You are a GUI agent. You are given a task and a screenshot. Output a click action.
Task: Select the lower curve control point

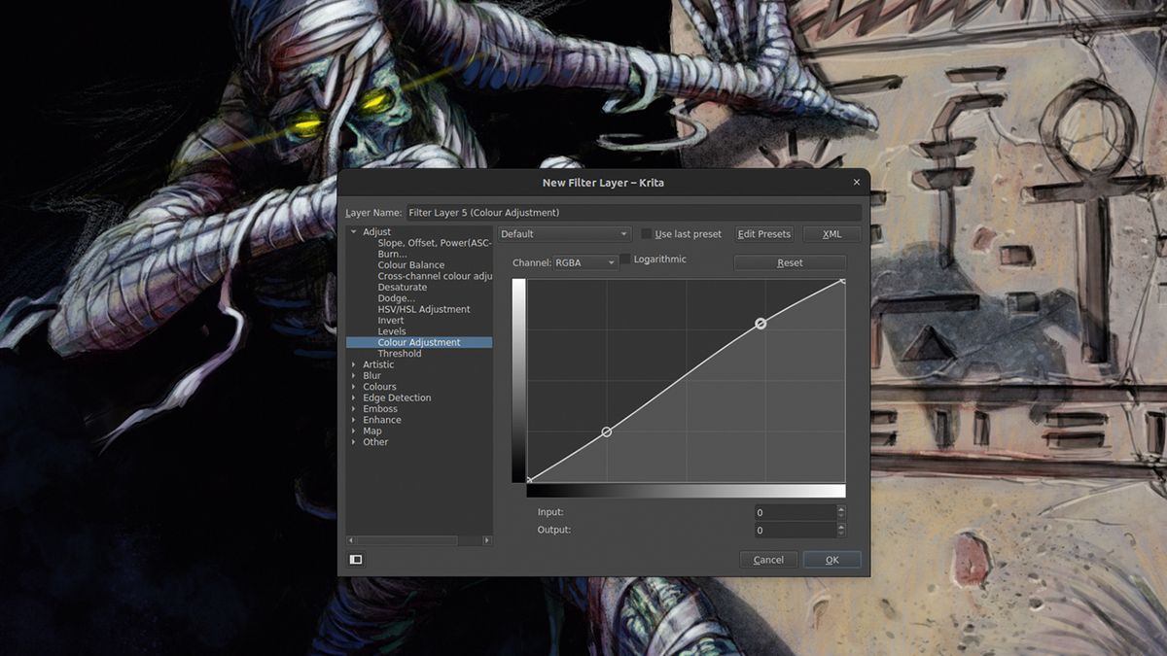coord(606,431)
